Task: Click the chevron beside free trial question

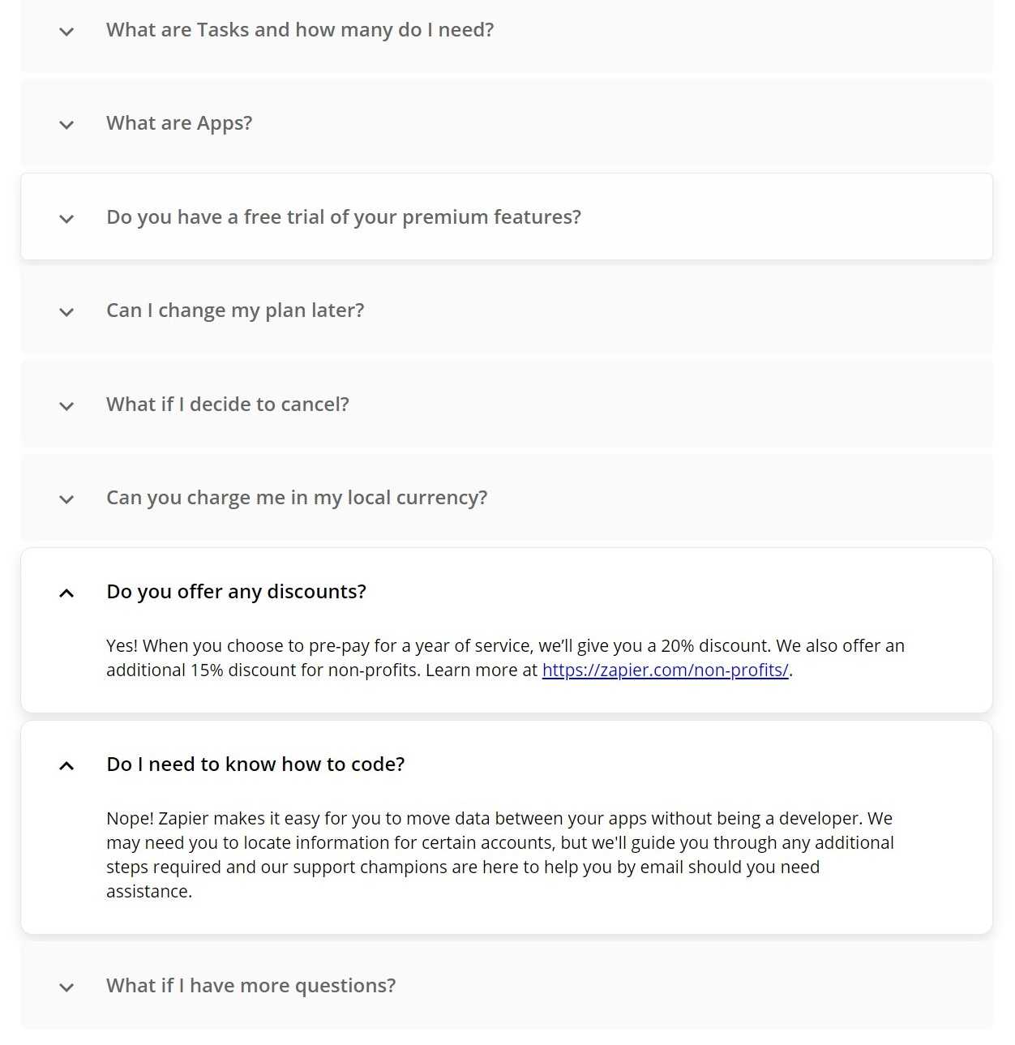Action: tap(66, 219)
